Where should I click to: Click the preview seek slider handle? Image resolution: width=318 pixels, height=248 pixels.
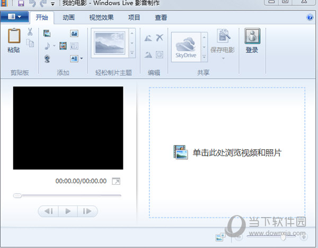[17, 195]
